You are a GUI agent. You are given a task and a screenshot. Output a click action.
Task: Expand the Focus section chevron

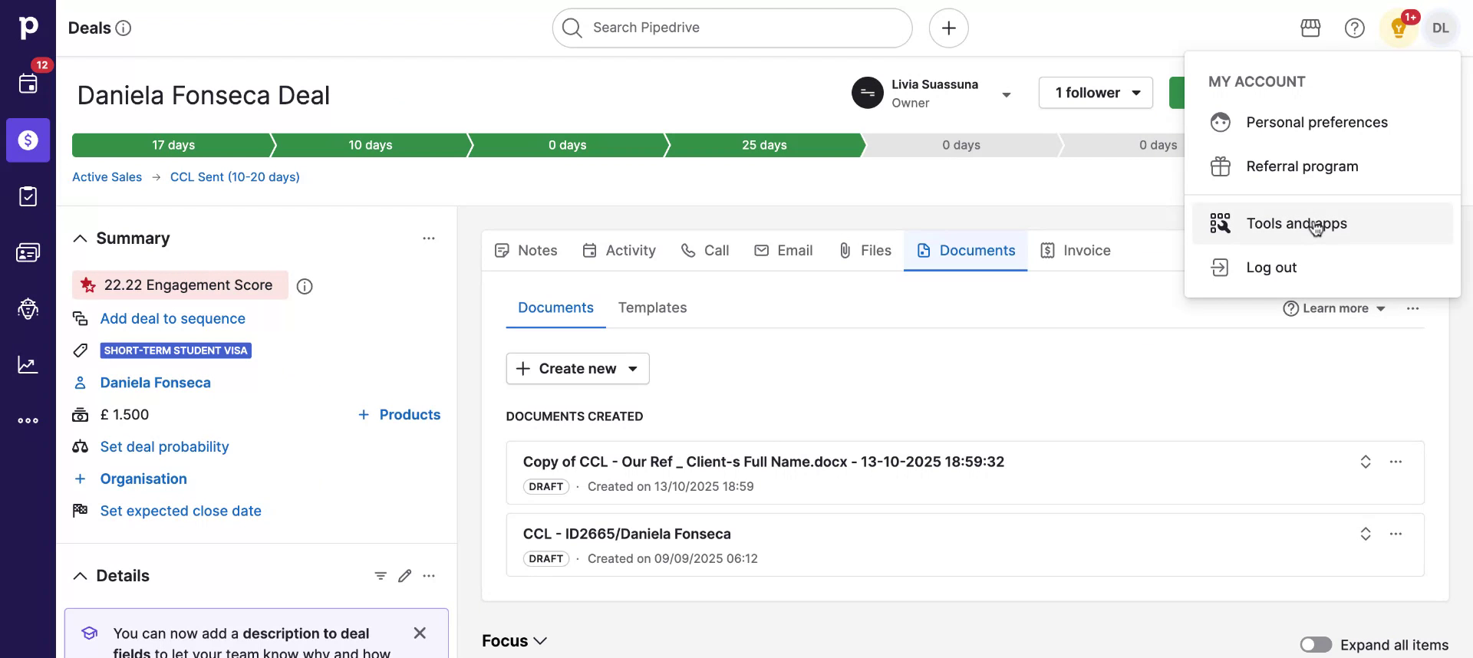click(540, 641)
